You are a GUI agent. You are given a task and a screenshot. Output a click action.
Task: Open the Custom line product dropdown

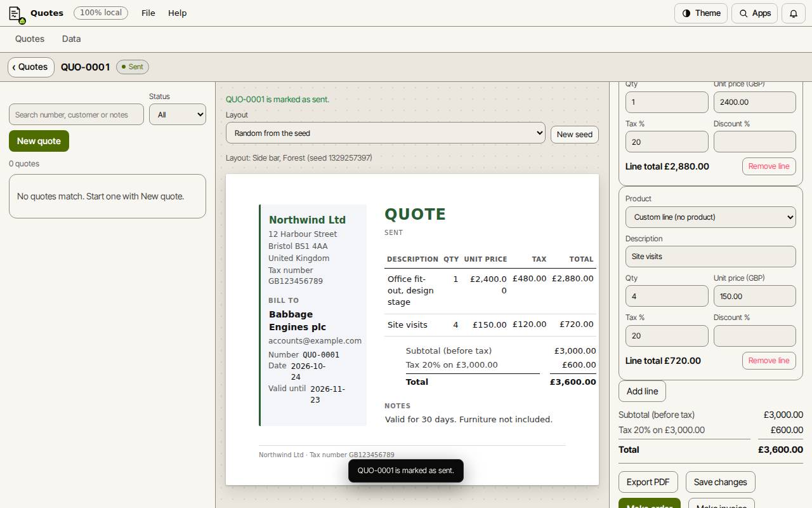coord(710,217)
